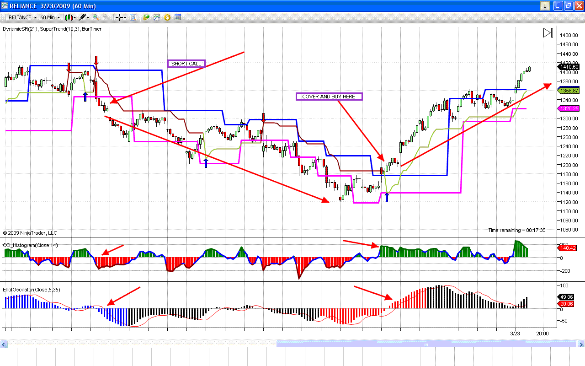Screen dimensions: 585x366
Task: Click the zoom in magnifier icon
Action: click(x=96, y=17)
